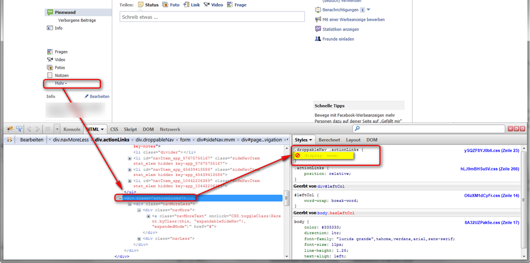Image resolution: width=530 pixels, height=263 pixels.
Task: Switch to the Netzwerk tab
Action: pos(170,129)
